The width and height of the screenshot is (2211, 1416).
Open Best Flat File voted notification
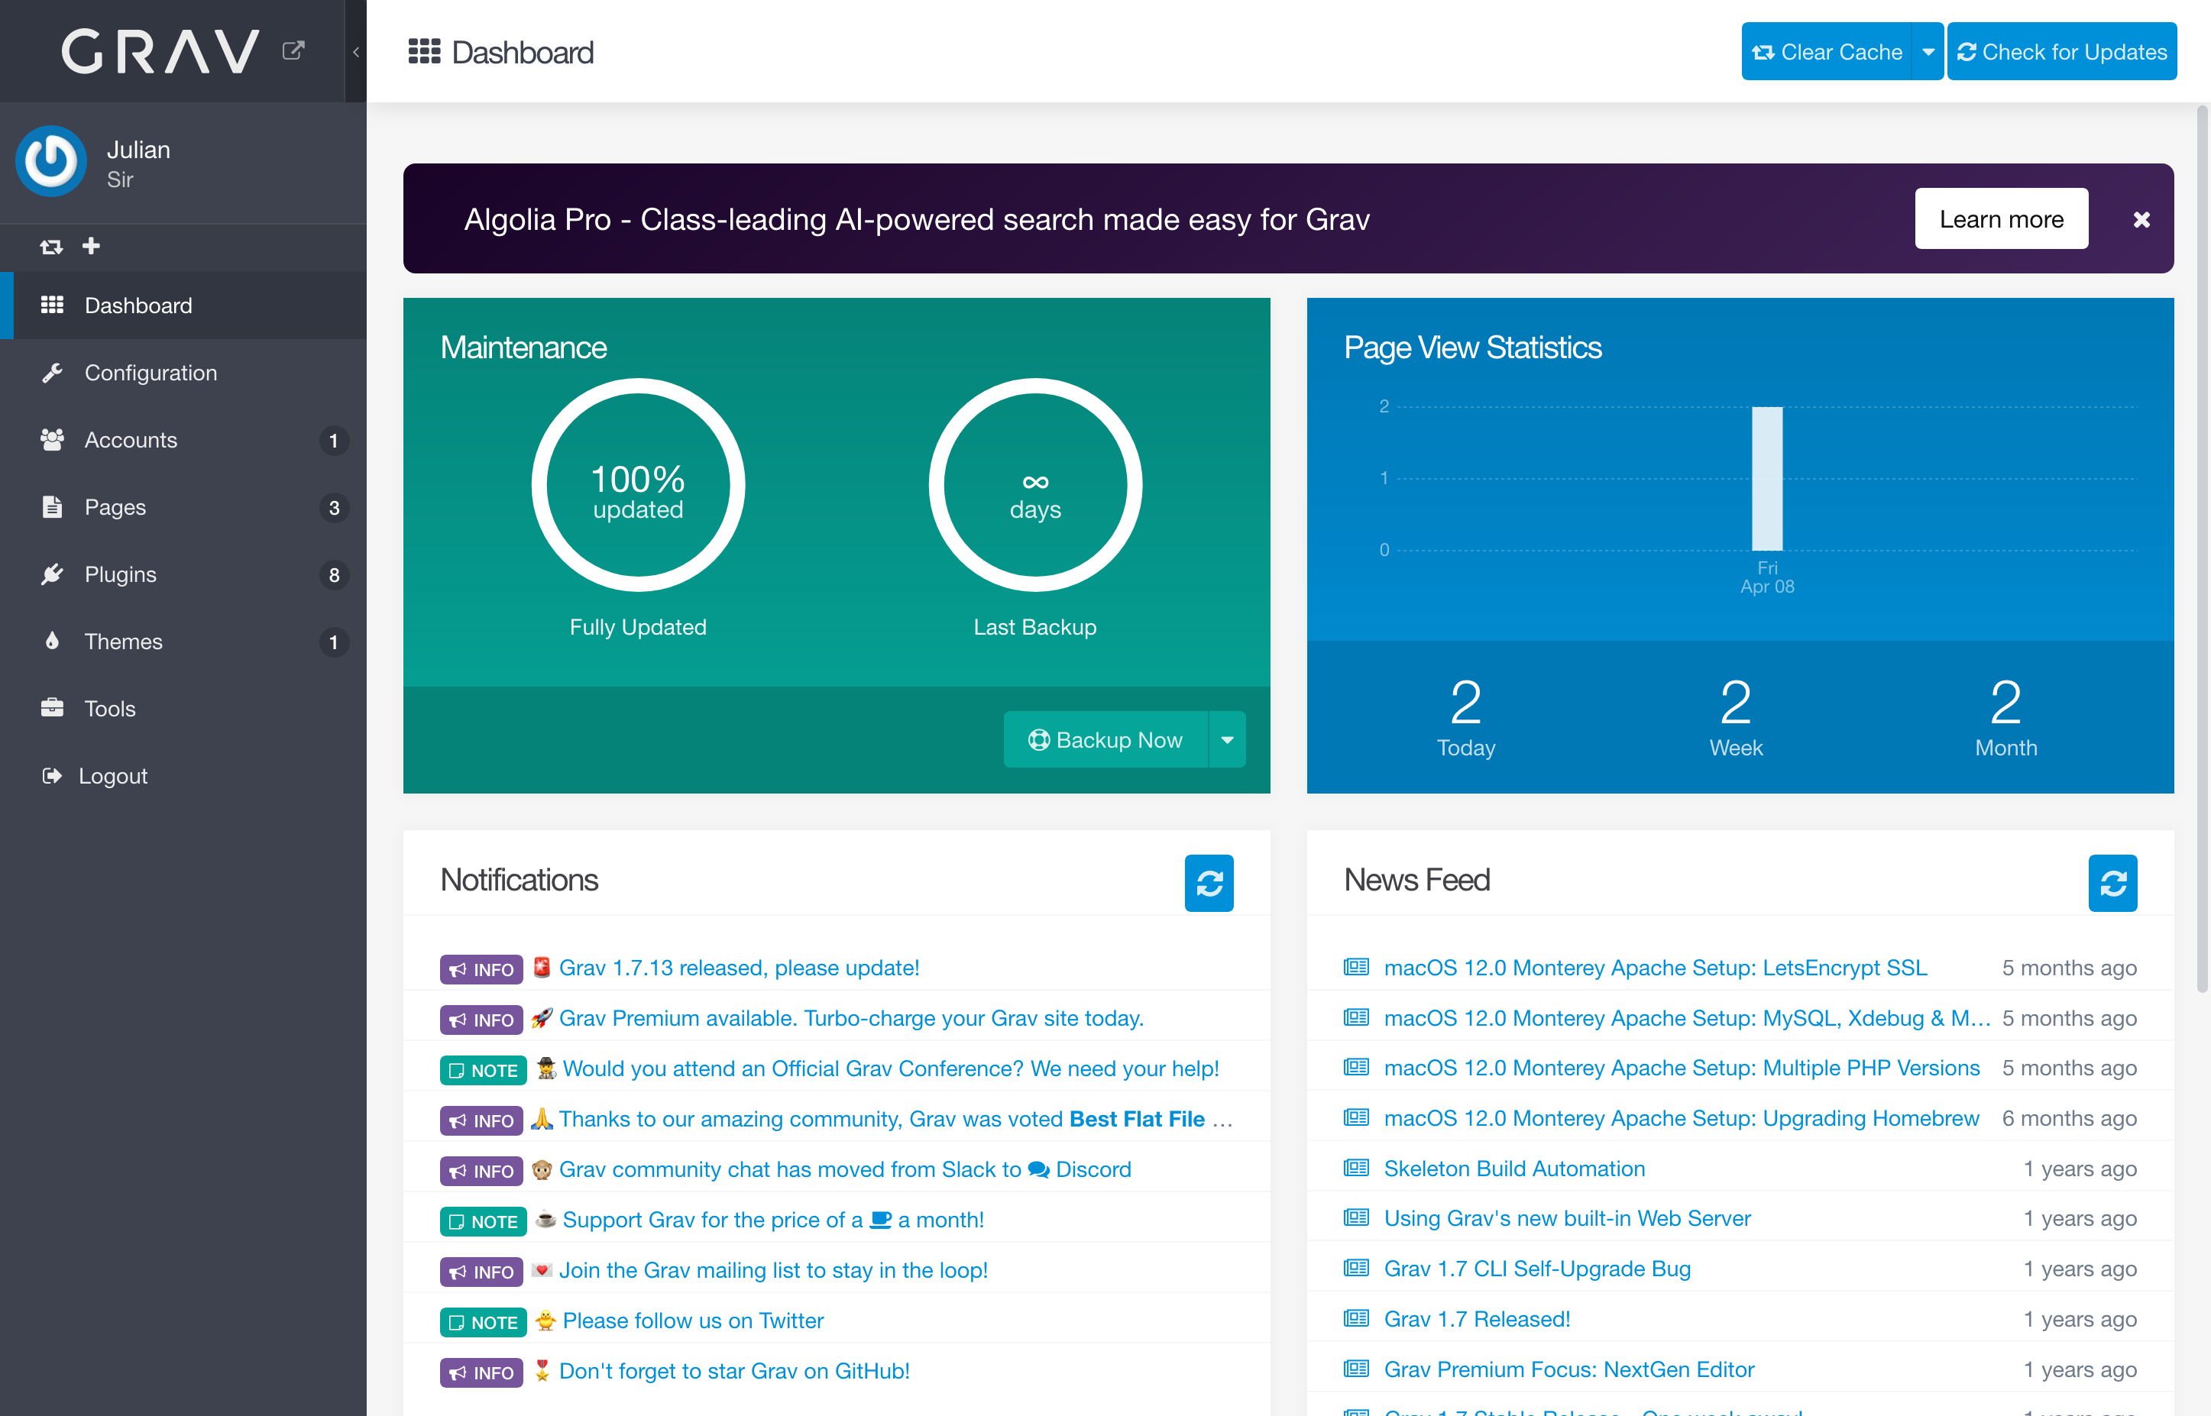click(x=895, y=1119)
